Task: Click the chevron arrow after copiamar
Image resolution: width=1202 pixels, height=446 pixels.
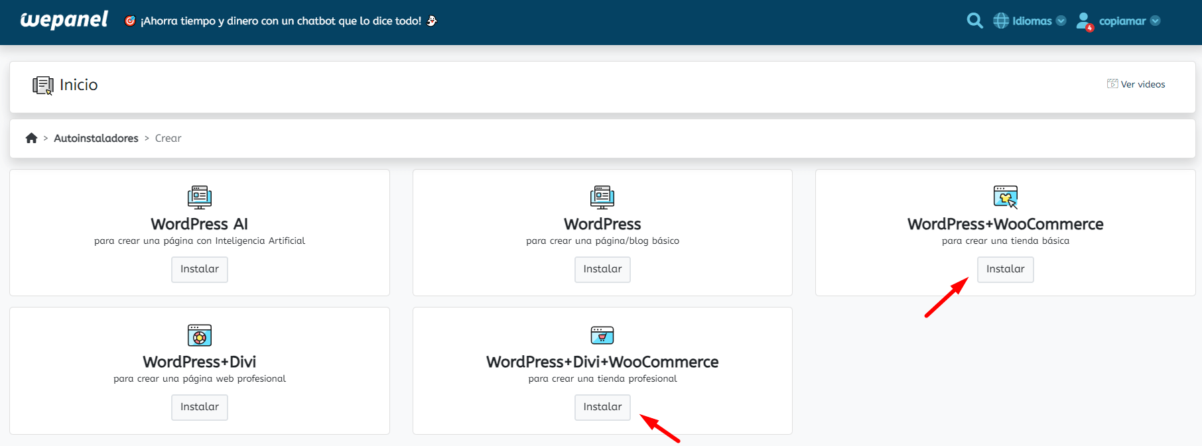Action: pos(1156,21)
